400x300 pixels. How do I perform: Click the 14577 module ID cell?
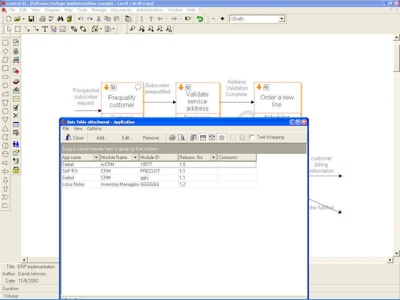coord(158,164)
